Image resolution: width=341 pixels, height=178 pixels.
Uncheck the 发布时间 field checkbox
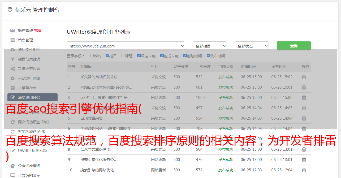coord(208,56)
